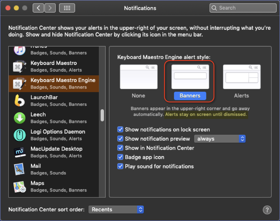The image size is (280, 221).
Task: Go forward with the right chevron button
Action: 50,8
